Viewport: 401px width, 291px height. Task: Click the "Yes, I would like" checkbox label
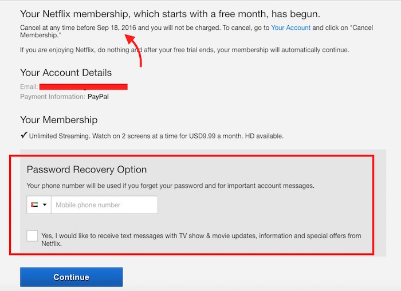200,239
